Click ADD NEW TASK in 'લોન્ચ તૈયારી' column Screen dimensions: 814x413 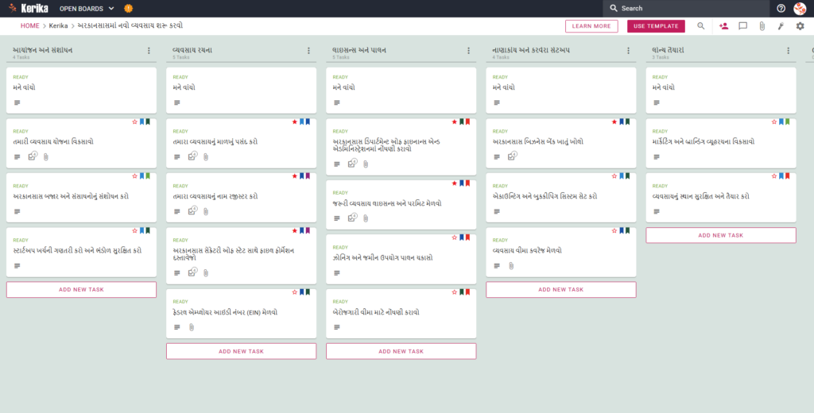tap(721, 235)
